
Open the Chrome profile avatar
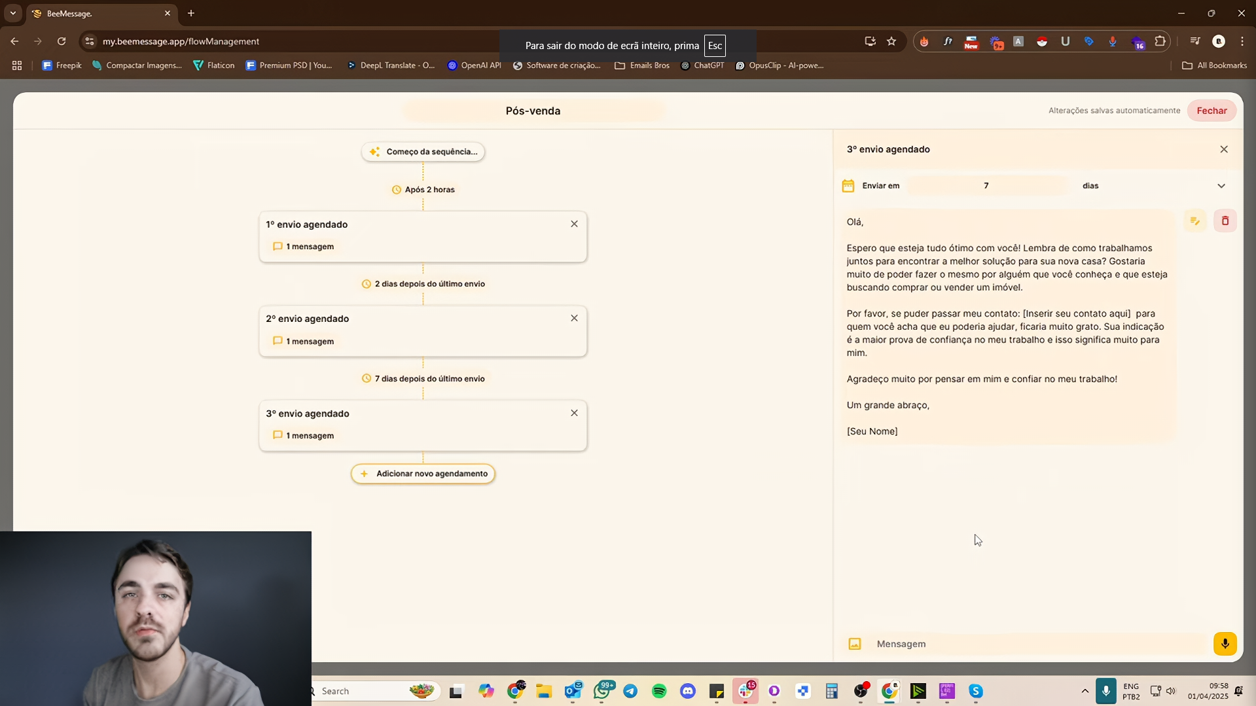pyautogui.click(x=1219, y=41)
